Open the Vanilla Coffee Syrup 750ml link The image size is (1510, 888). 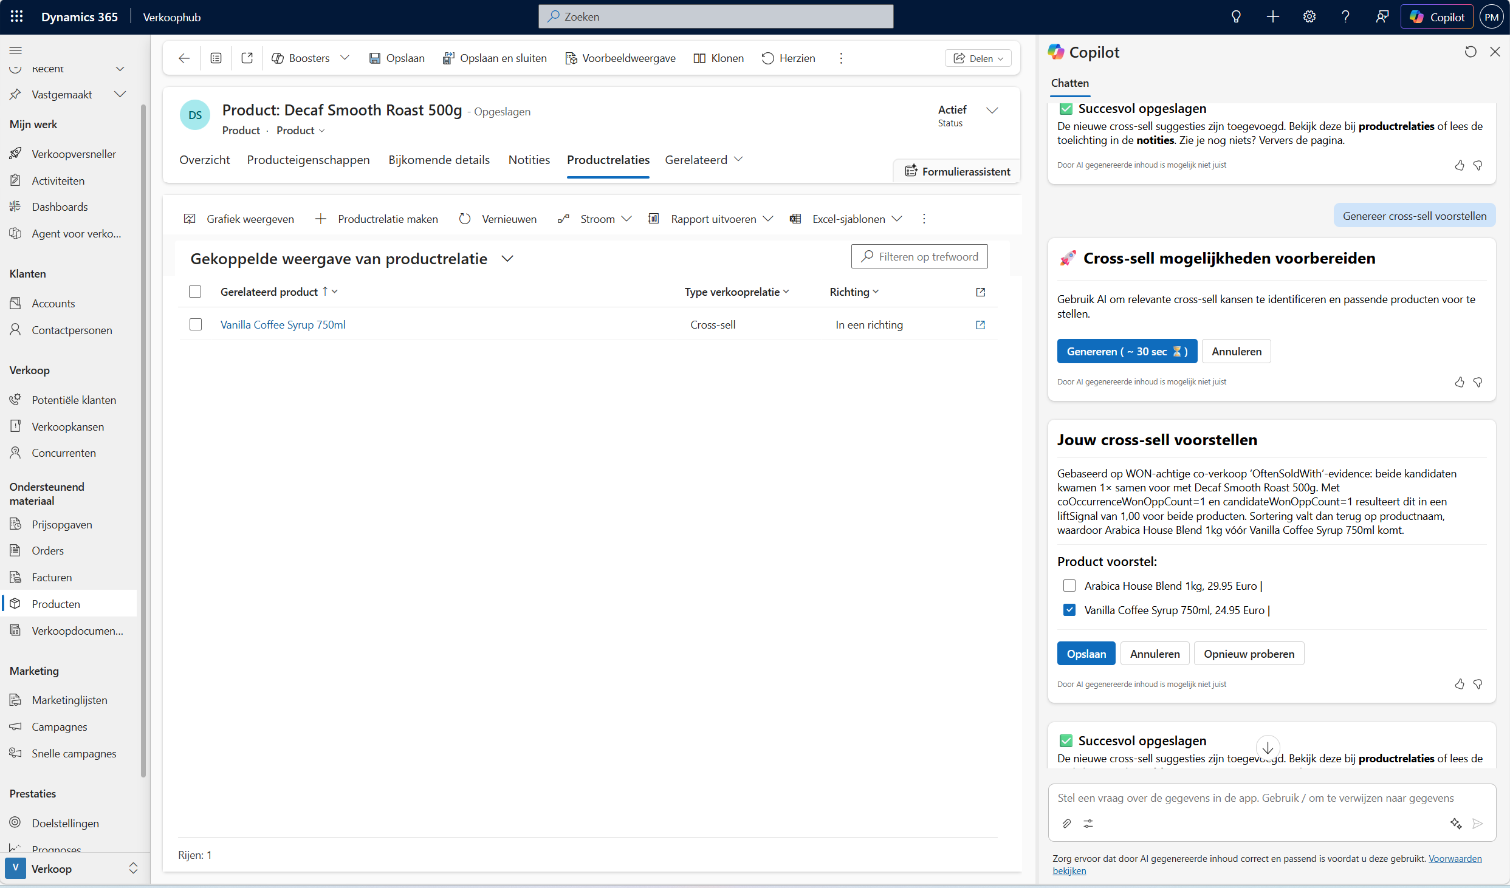(x=283, y=325)
